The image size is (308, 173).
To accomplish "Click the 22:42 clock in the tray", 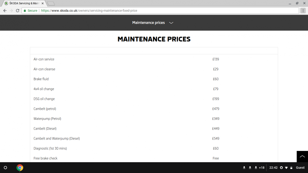I will [274, 168].
